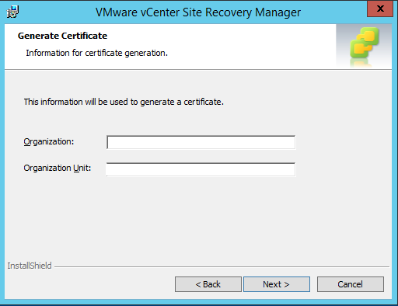Click the faded reflection under VMware logo

(x=361, y=63)
